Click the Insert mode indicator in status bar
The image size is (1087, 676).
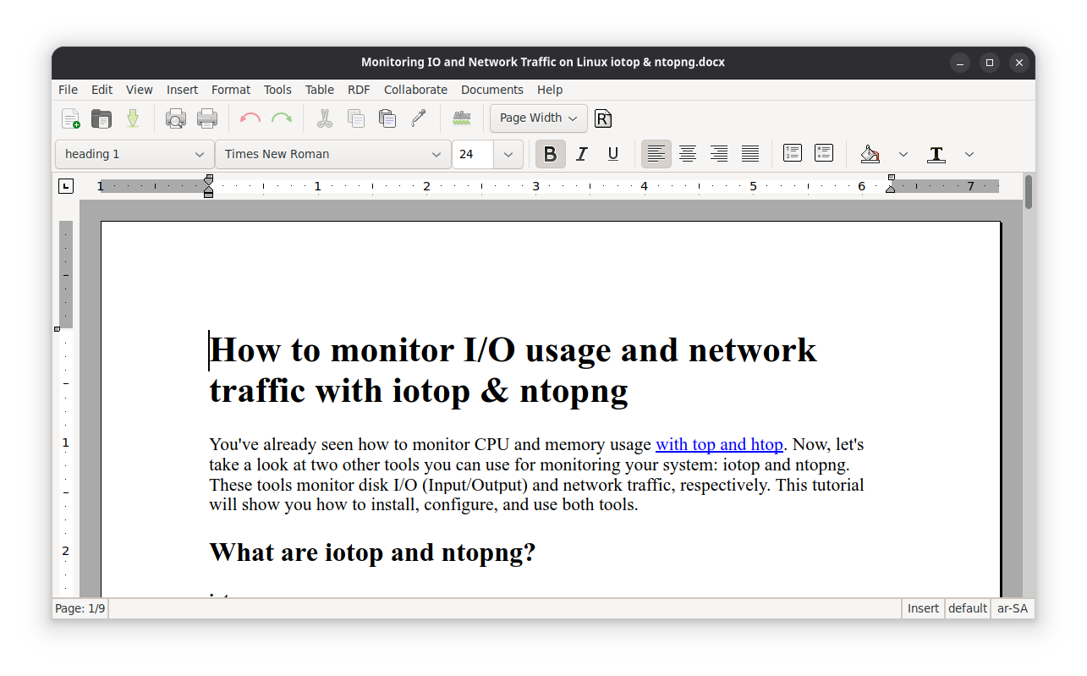tap(923, 607)
